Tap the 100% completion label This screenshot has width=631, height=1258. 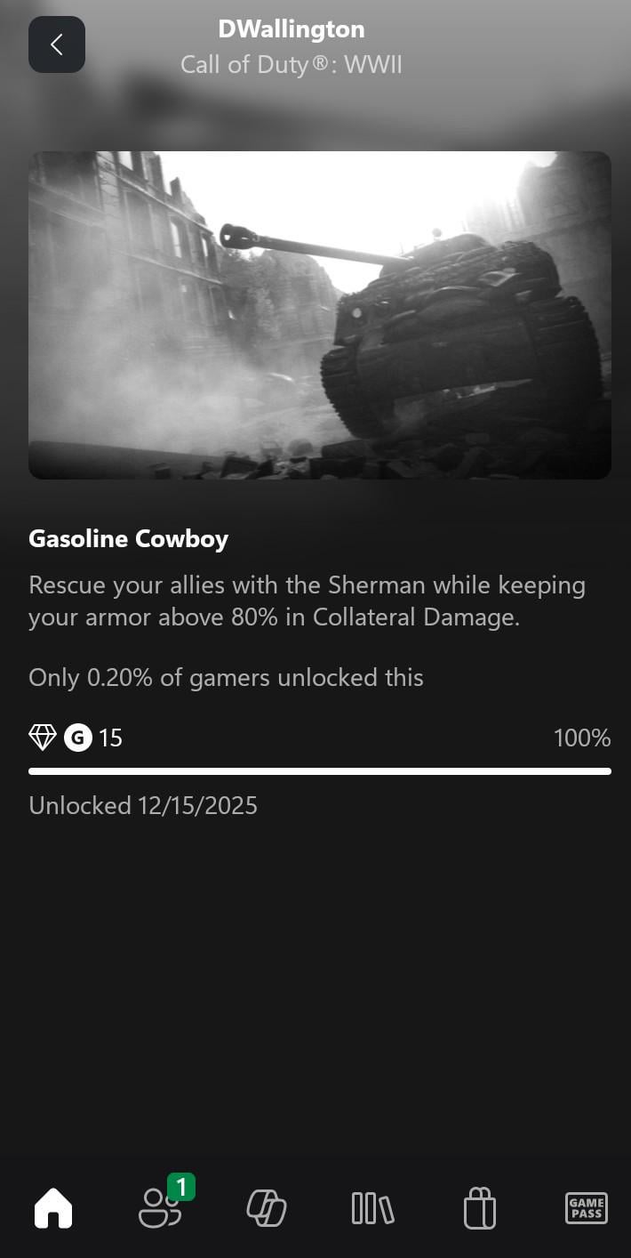point(582,738)
